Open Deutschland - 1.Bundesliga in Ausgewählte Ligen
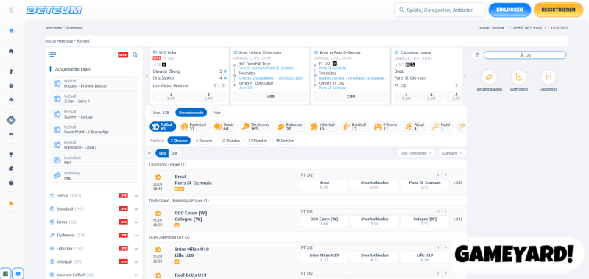The width and height of the screenshot is (589, 279). [x=94, y=130]
